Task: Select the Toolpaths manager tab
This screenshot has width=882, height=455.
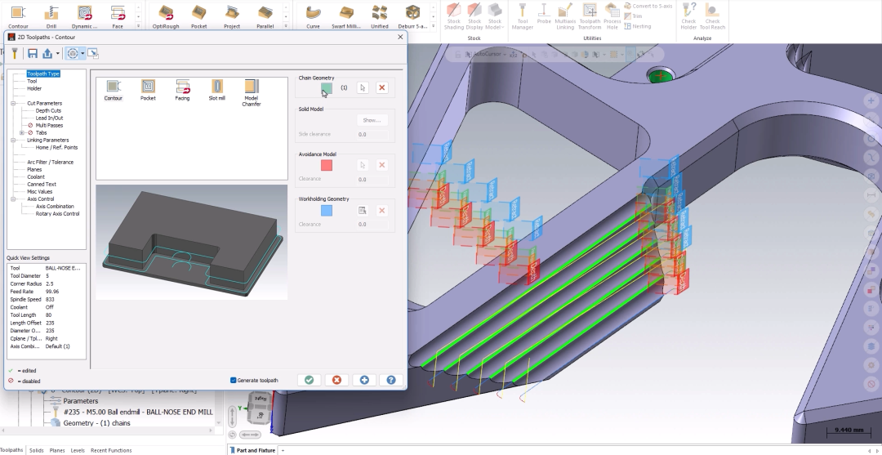Action: click(11, 450)
